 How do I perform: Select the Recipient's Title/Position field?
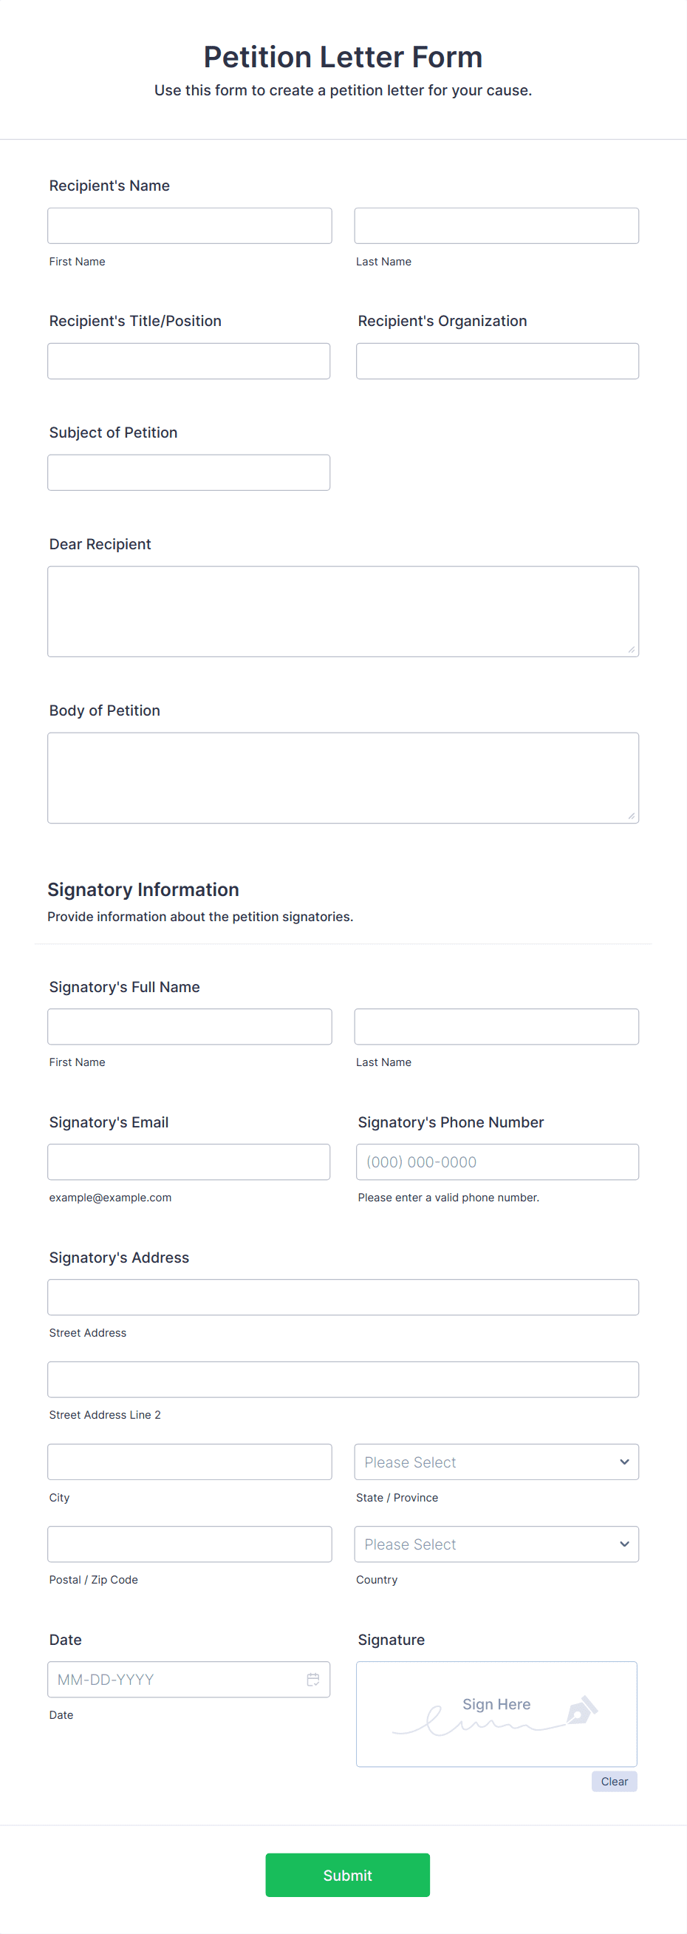point(188,360)
